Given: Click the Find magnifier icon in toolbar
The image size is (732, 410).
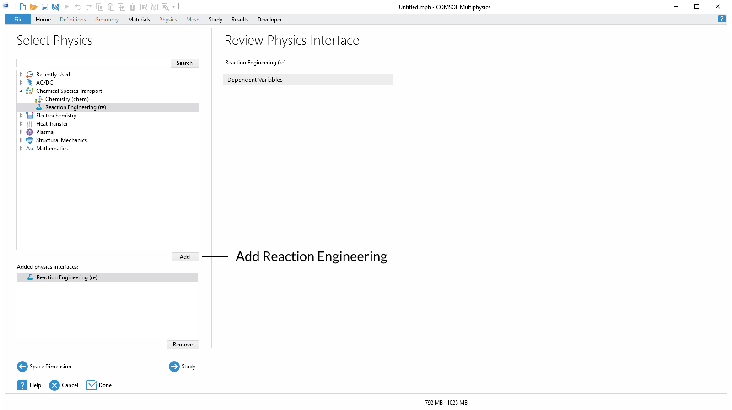Looking at the screenshot, I should pos(166,7).
